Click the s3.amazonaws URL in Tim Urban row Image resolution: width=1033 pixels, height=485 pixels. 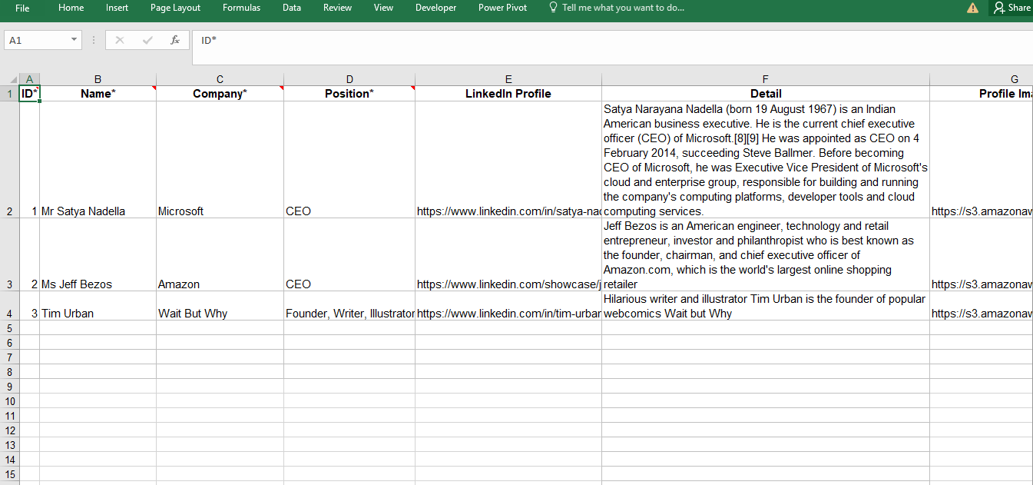[982, 306]
